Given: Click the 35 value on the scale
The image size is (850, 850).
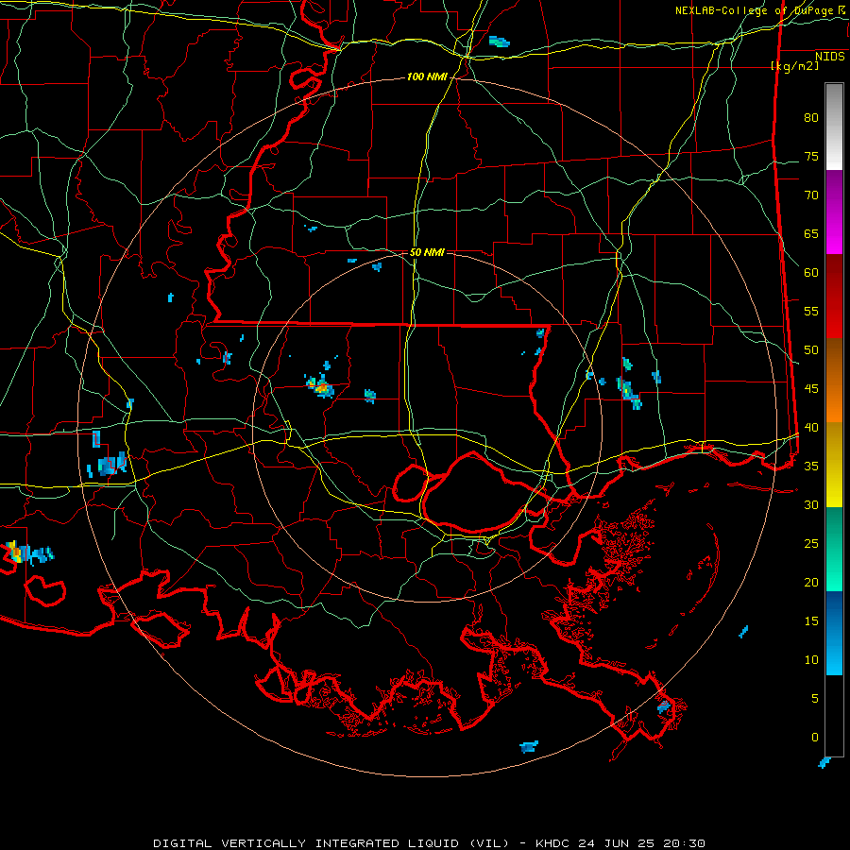Looking at the screenshot, I should click(x=811, y=467).
